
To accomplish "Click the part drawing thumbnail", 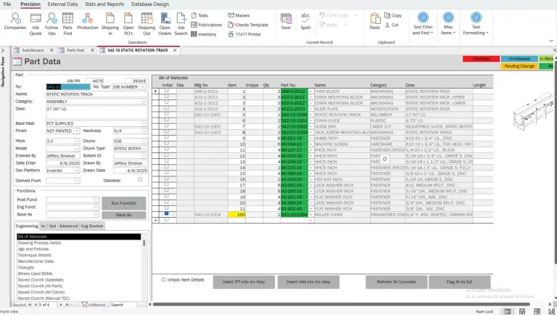I will (533, 111).
